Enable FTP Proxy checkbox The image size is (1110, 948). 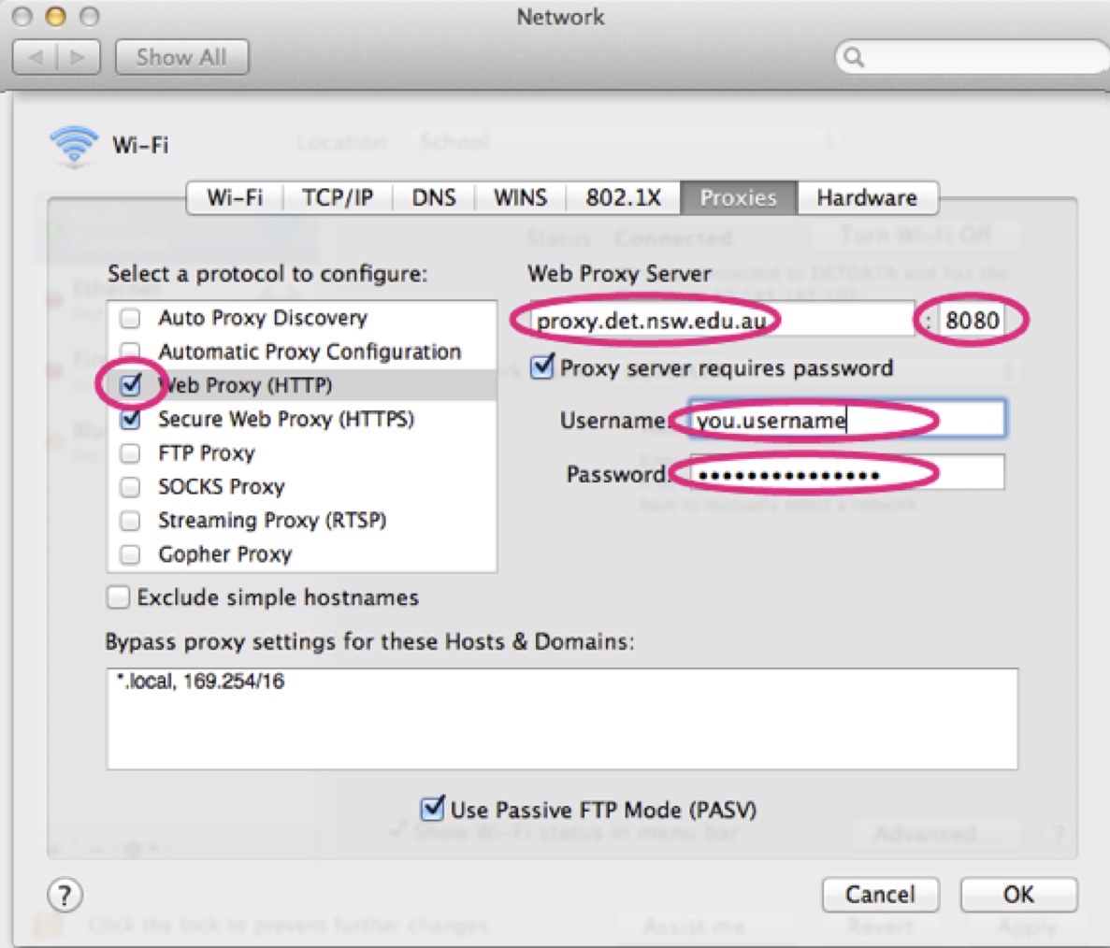(x=130, y=452)
